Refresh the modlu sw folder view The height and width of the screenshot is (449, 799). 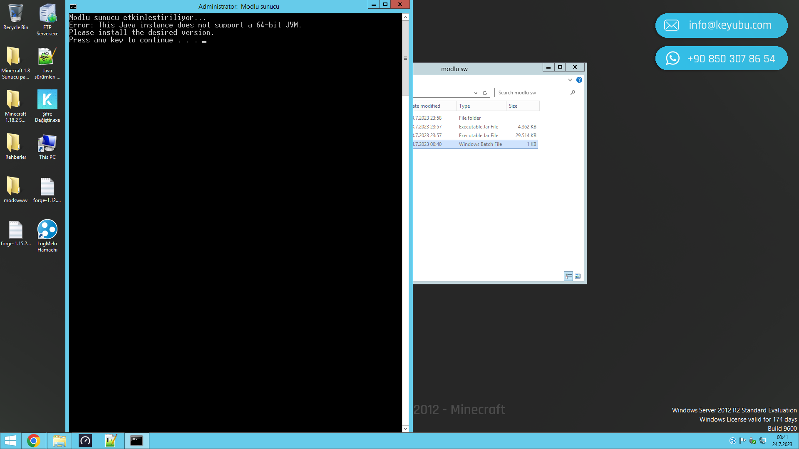click(x=485, y=93)
